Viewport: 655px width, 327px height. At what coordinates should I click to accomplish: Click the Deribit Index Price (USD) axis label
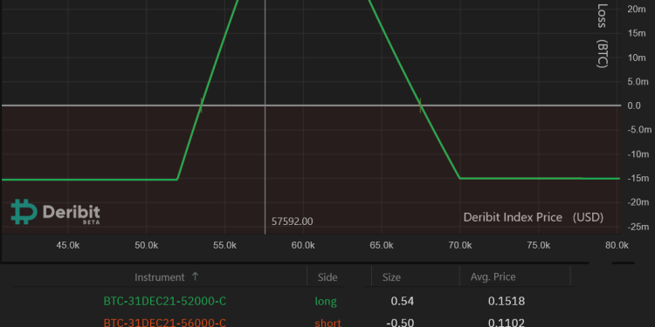534,217
